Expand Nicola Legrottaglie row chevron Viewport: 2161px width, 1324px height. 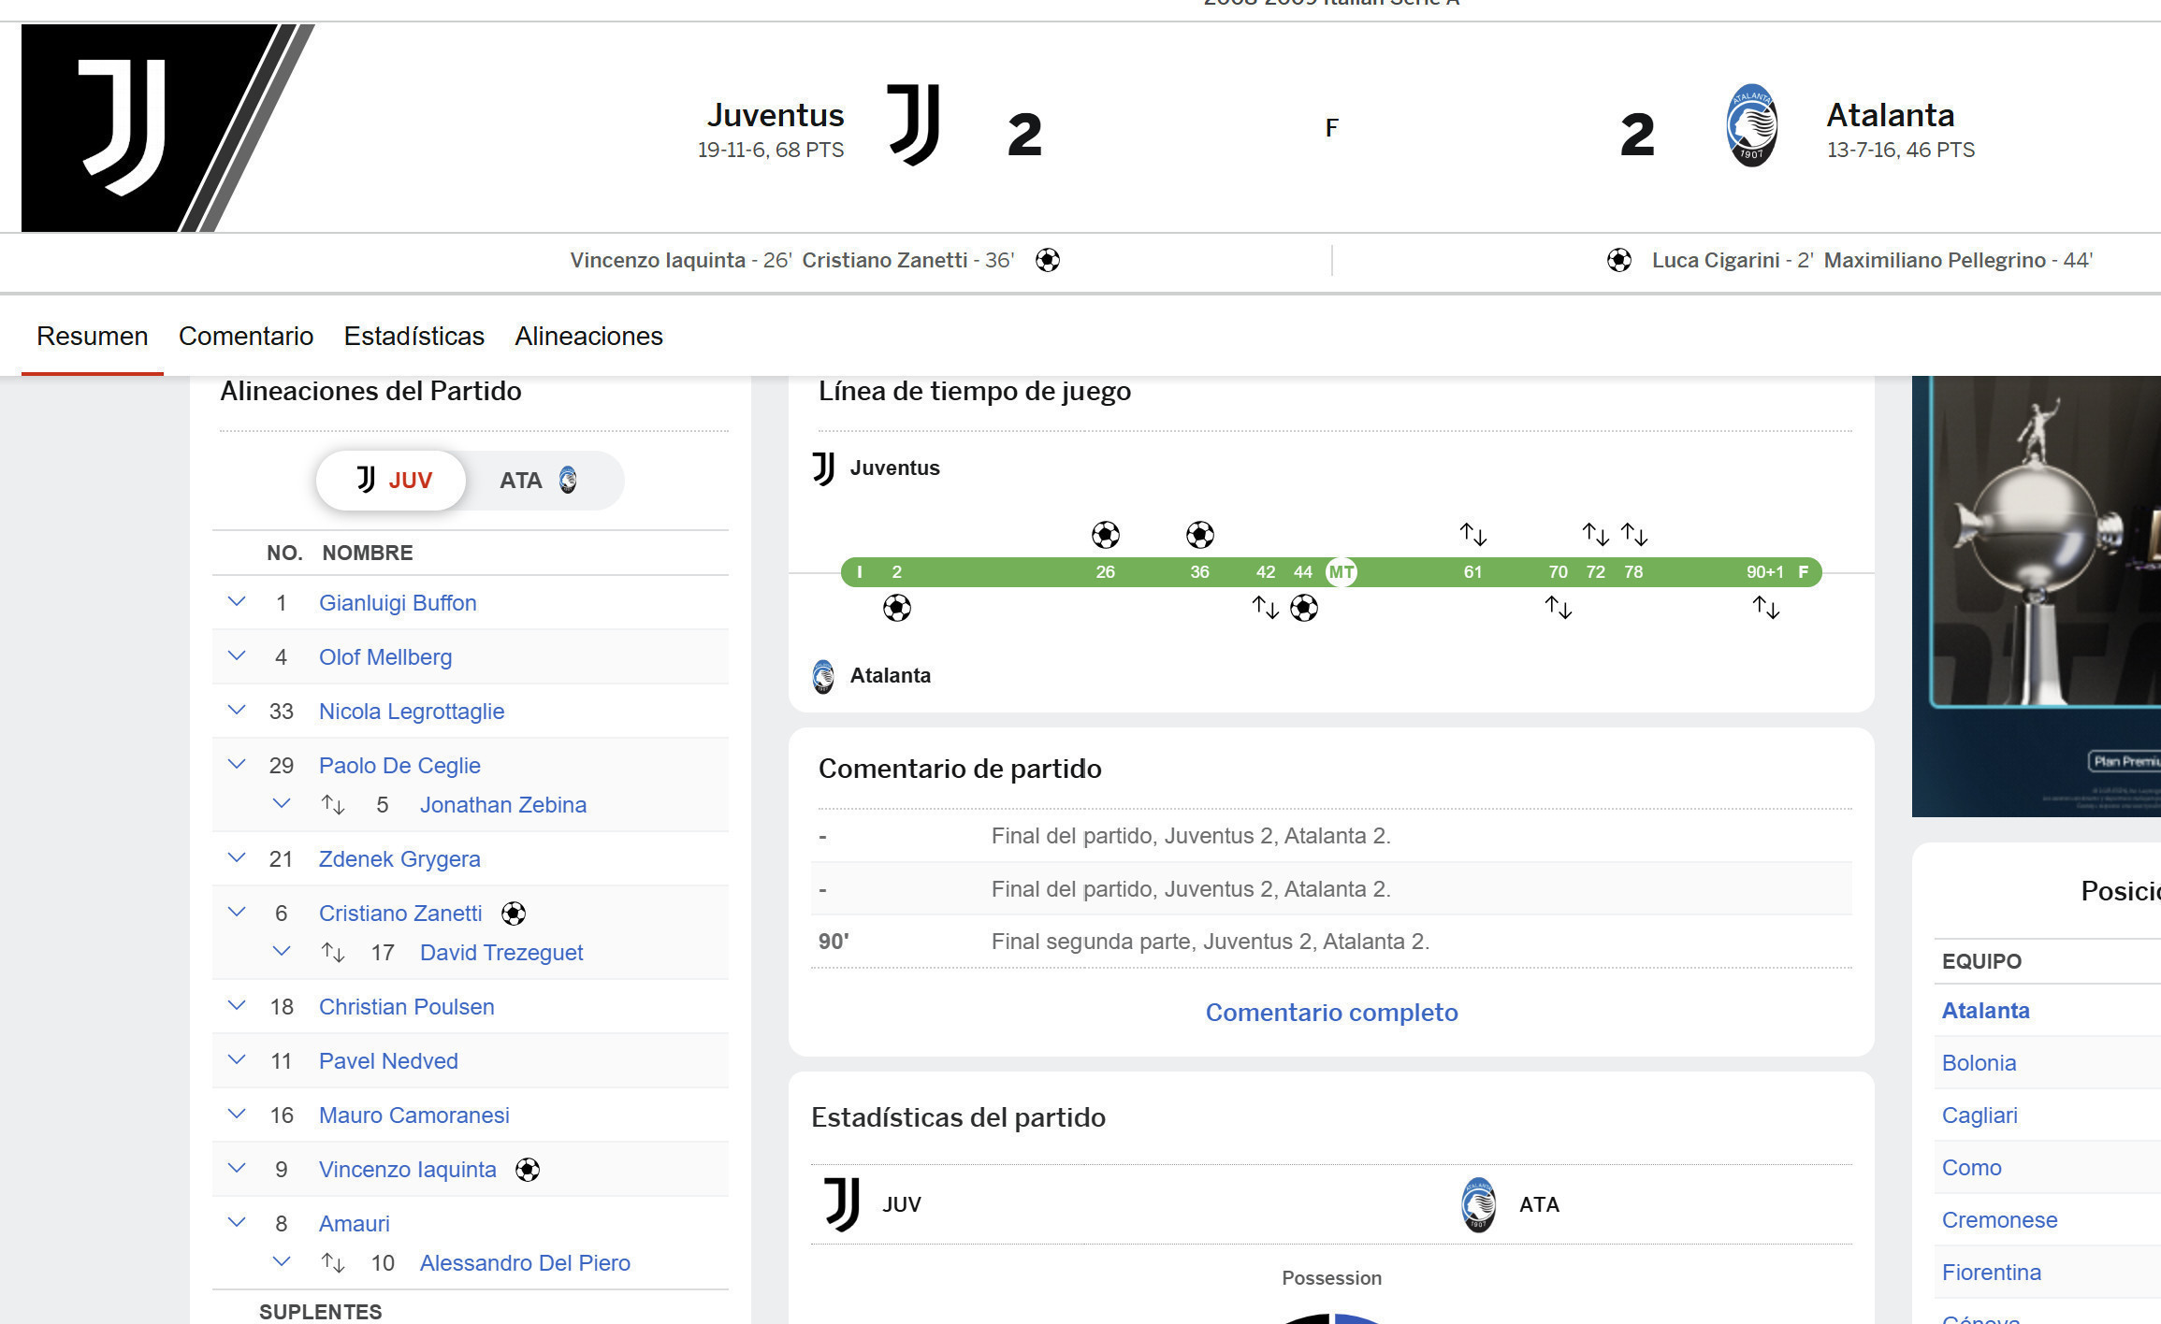237,711
